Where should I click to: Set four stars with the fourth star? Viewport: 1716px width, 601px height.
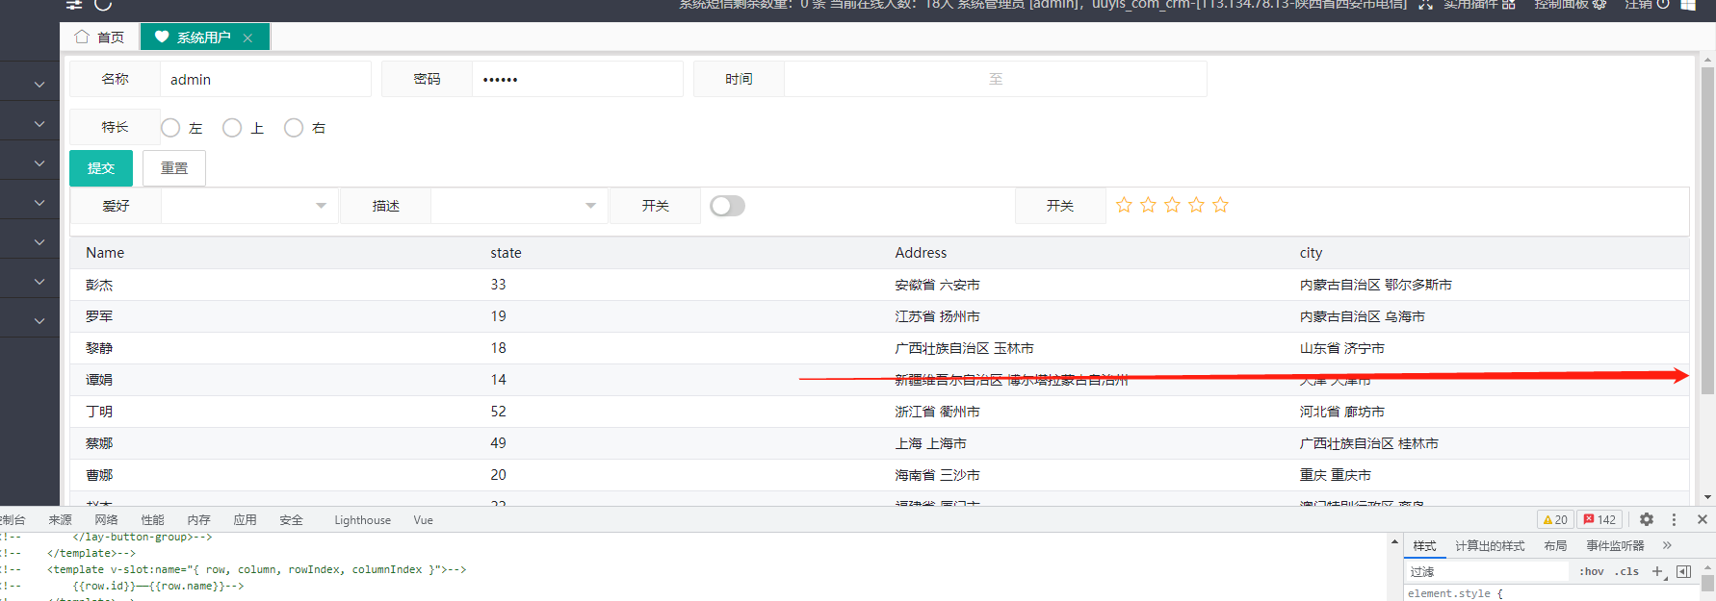[1196, 205]
